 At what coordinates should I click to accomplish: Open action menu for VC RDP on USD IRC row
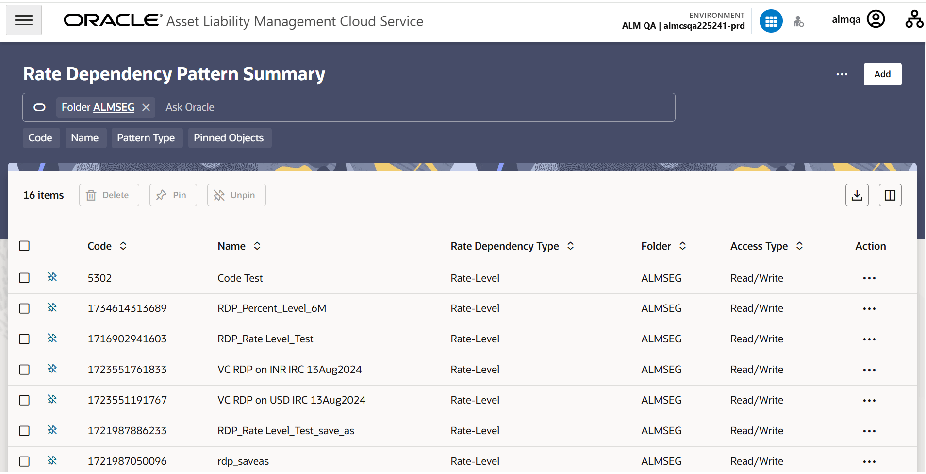point(869,401)
